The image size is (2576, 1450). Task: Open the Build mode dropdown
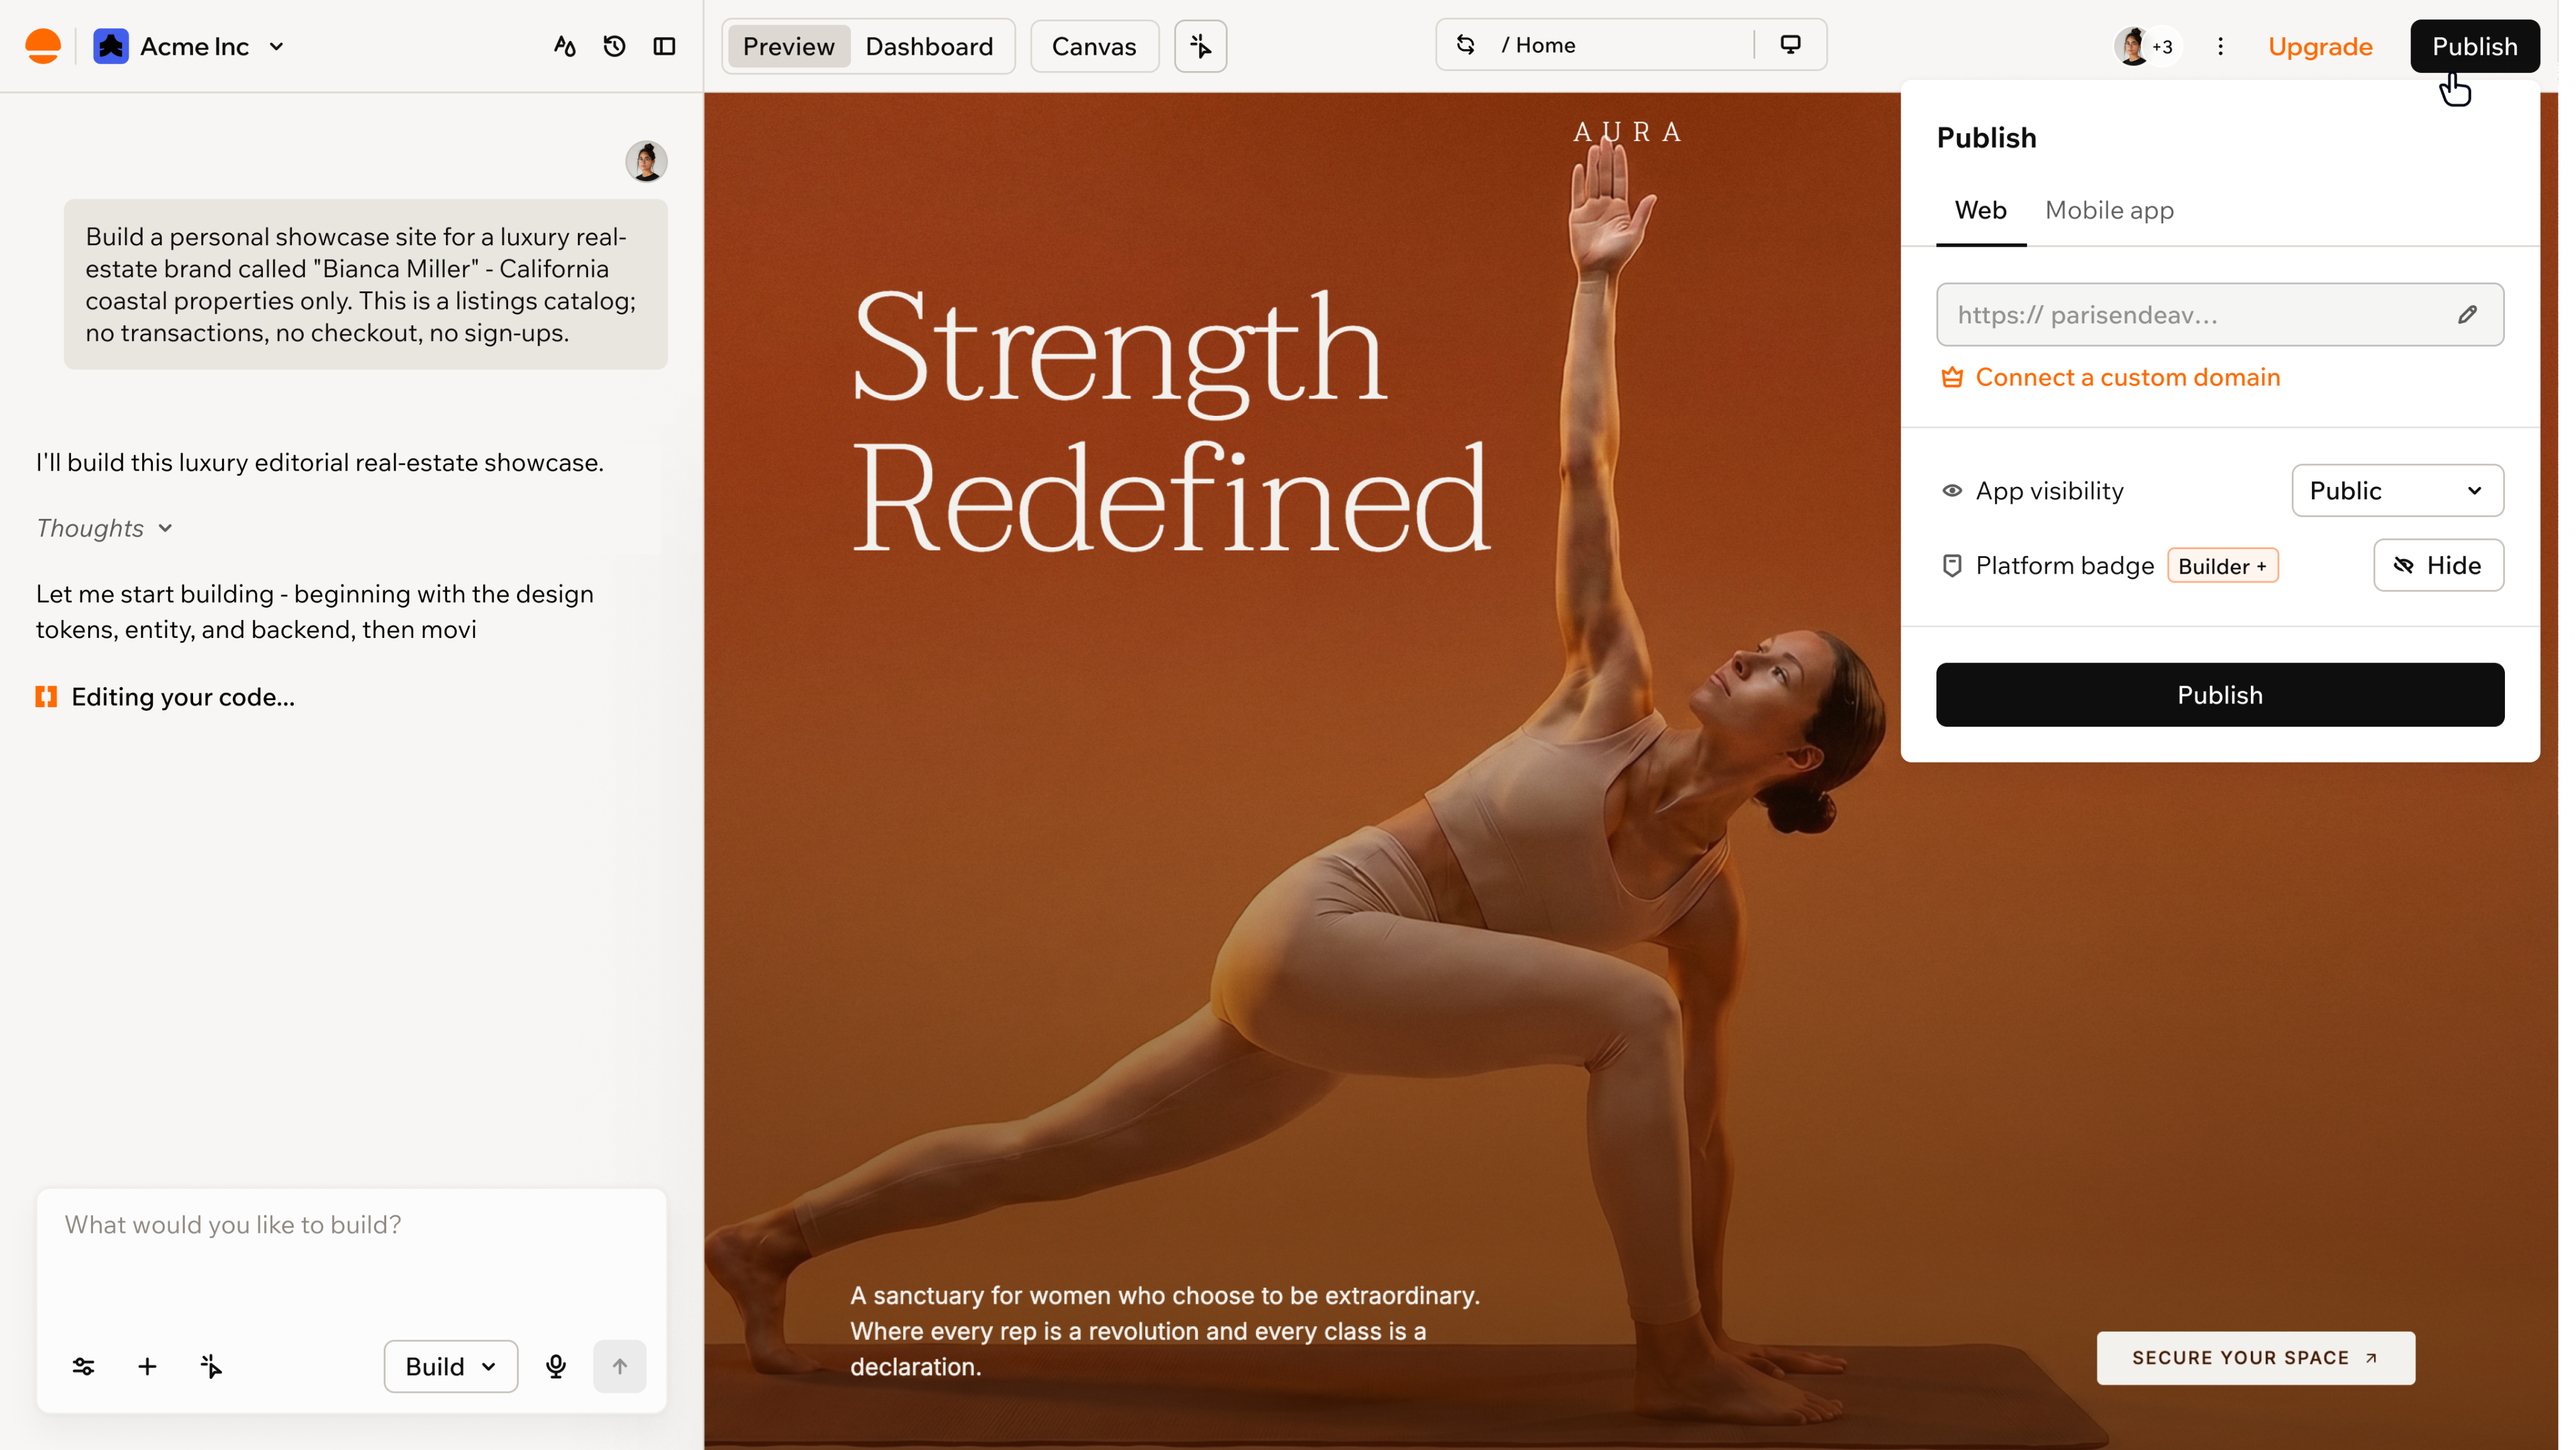(x=451, y=1366)
